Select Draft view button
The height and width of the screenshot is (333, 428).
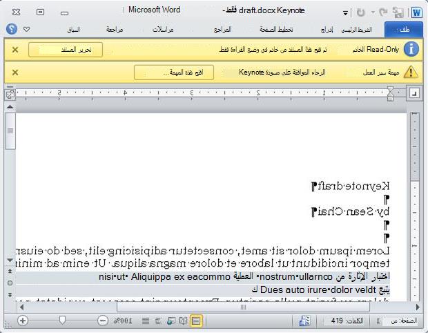click(x=146, y=321)
